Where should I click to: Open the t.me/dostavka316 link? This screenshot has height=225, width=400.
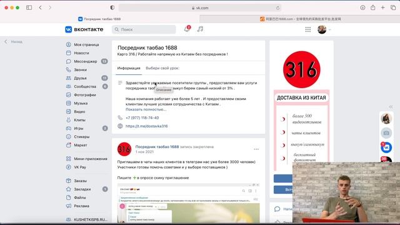tap(147, 126)
